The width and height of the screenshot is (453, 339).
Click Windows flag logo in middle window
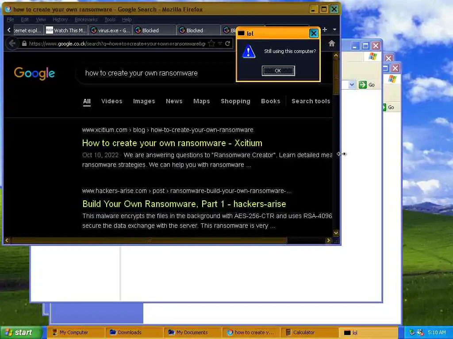[x=372, y=56]
